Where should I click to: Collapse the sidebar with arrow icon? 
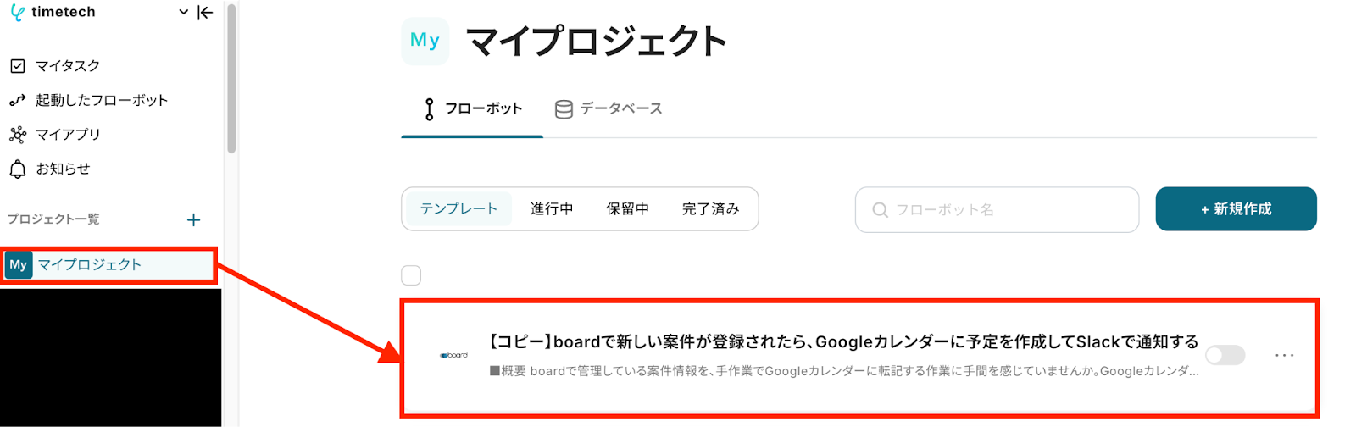205,12
